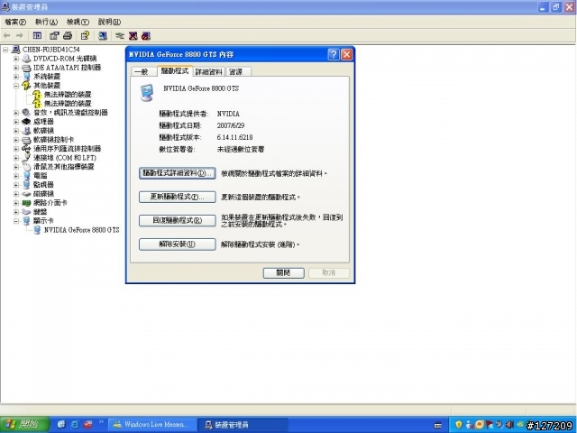Launch Internet Explorer from quick launch

tap(75, 425)
